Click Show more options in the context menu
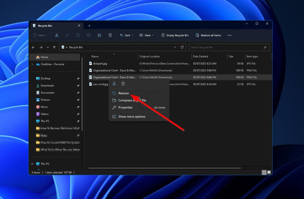Viewport: 304px width, 199px height. point(132,116)
